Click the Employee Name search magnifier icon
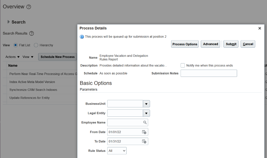Image resolution: width=267 pixels, height=158 pixels. (145, 122)
